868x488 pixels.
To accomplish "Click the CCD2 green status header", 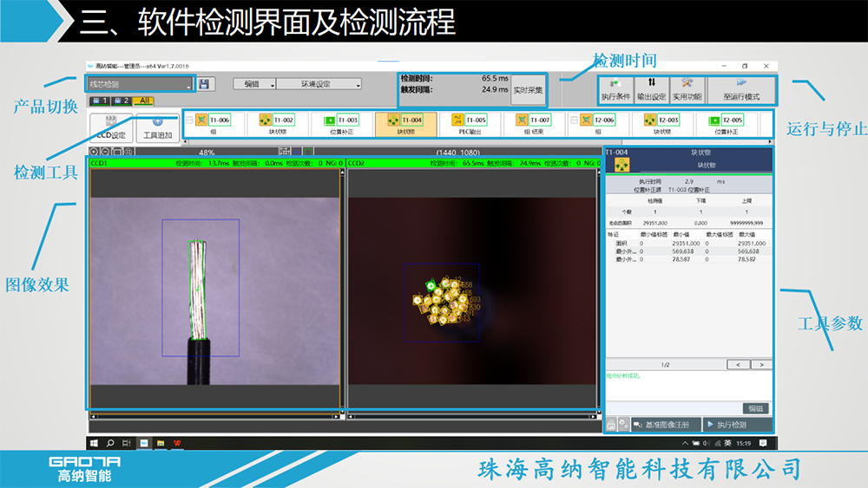I will click(x=474, y=163).
